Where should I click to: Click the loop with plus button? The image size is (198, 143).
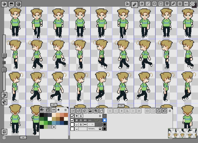pyautogui.click(x=159, y=111)
